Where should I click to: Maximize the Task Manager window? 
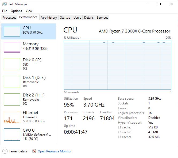click(159, 4)
